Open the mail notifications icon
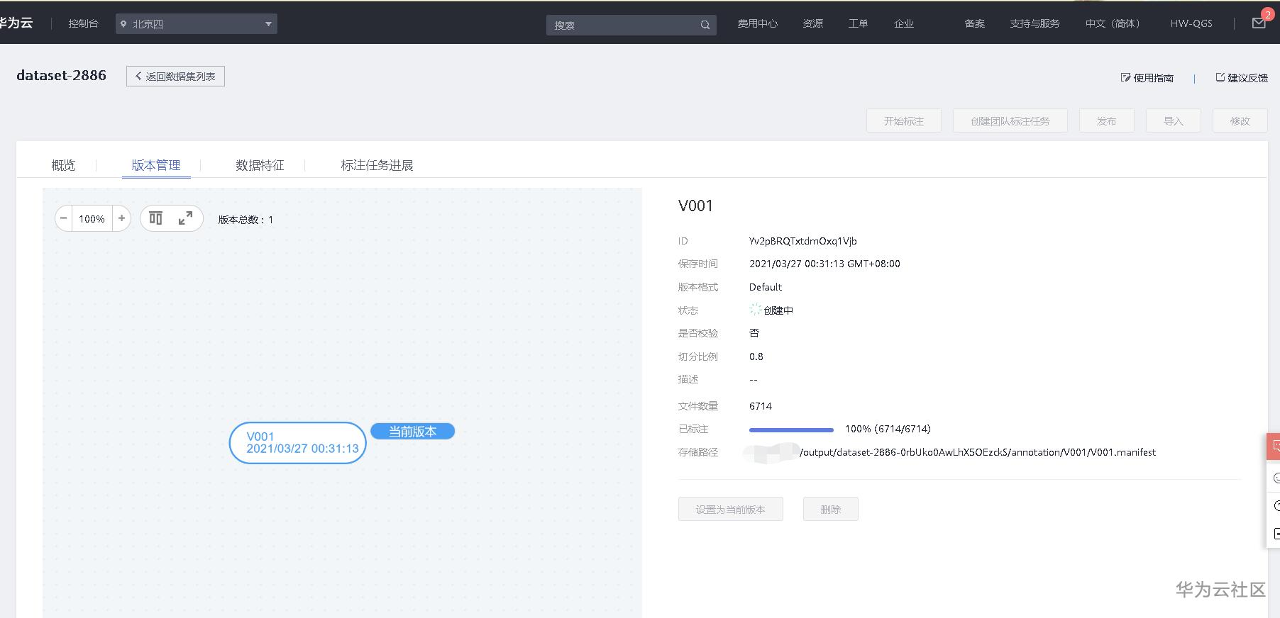 [x=1259, y=23]
